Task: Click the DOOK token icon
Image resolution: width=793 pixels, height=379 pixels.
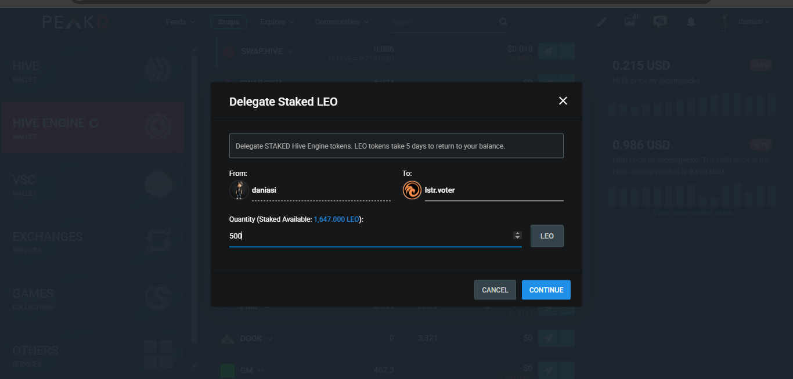Action: point(228,339)
